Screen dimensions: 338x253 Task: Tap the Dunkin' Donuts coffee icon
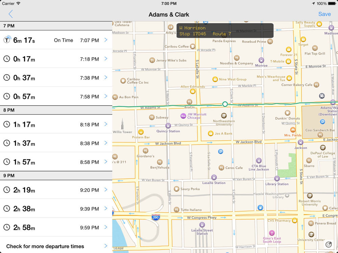pyautogui.click(x=287, y=113)
